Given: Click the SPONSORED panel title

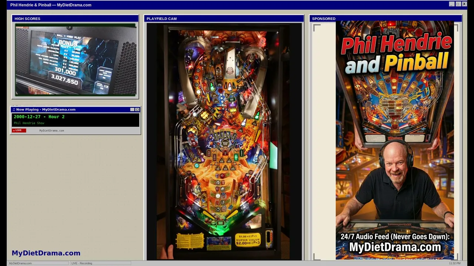Looking at the screenshot, I should (x=324, y=18).
